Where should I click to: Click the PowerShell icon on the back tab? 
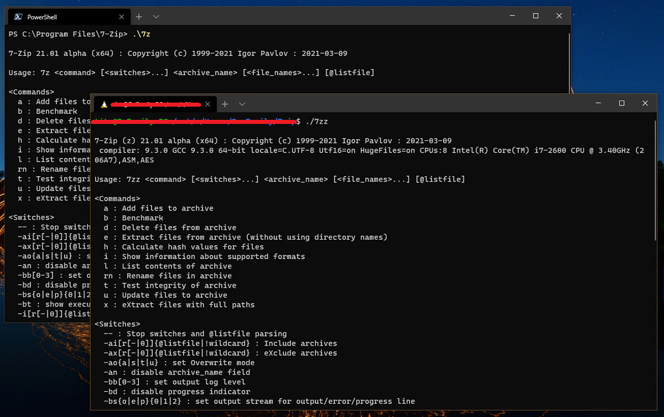(18, 17)
